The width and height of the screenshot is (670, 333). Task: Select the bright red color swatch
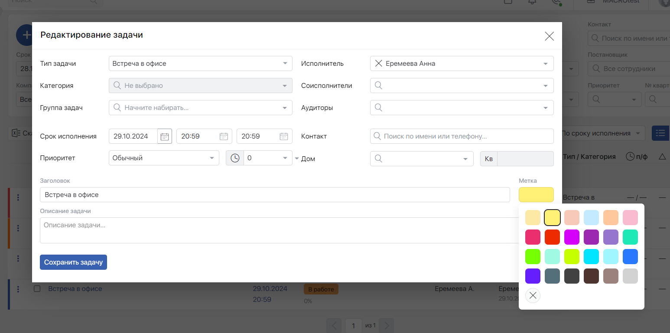pos(552,237)
